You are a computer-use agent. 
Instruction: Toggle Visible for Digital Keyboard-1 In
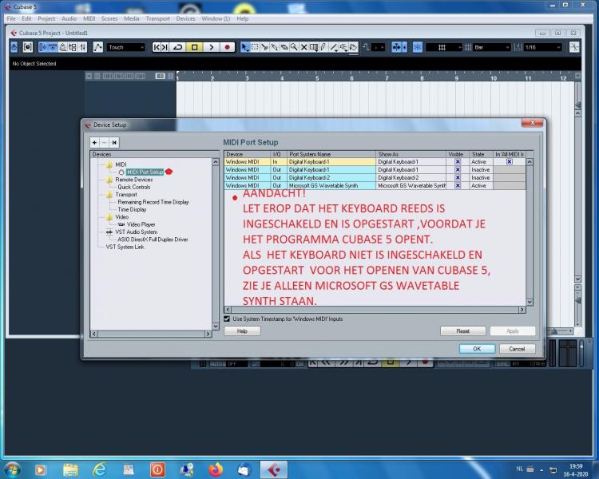(458, 162)
